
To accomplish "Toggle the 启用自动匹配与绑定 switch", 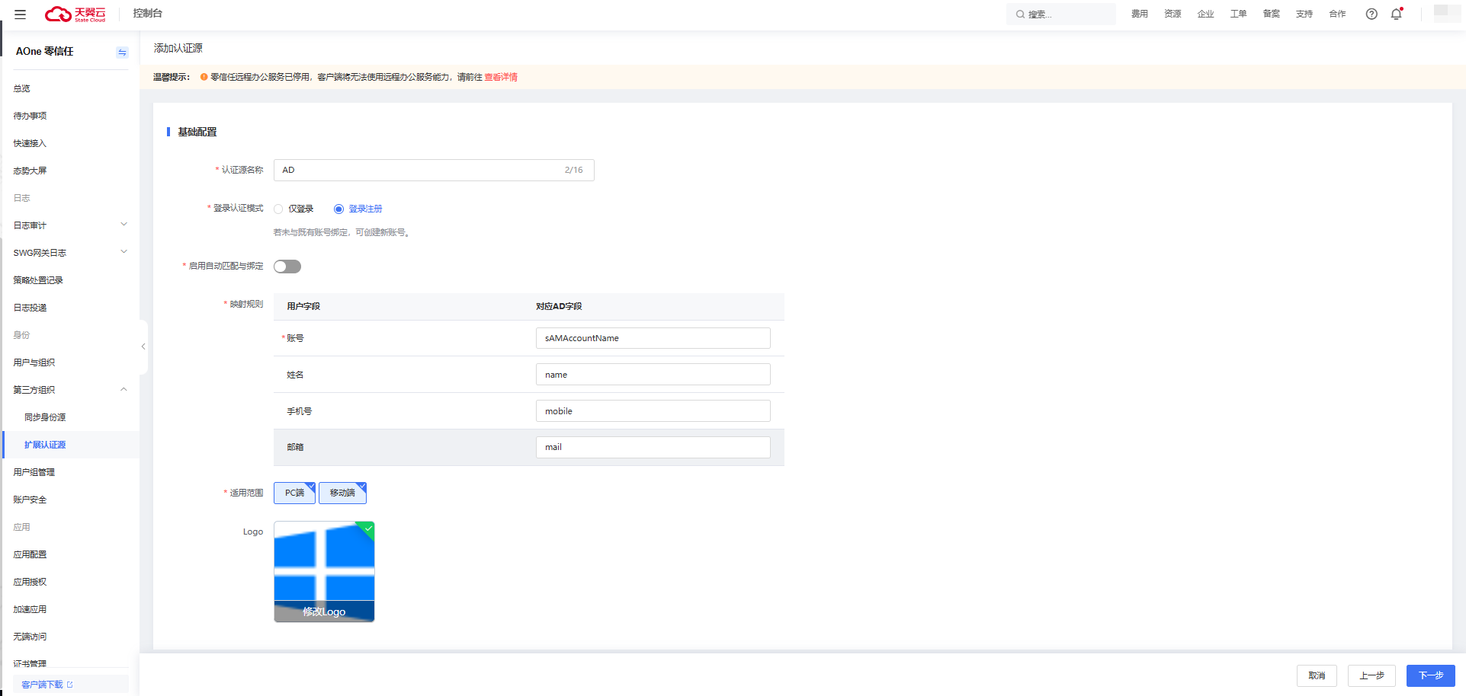I will click(x=287, y=267).
